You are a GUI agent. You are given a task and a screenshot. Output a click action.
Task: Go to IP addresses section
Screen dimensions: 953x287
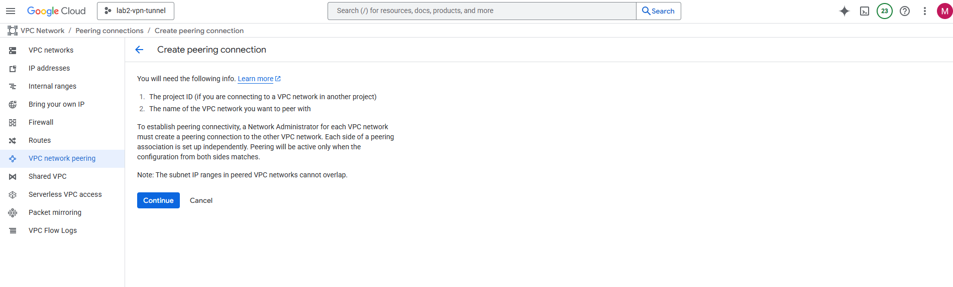49,68
